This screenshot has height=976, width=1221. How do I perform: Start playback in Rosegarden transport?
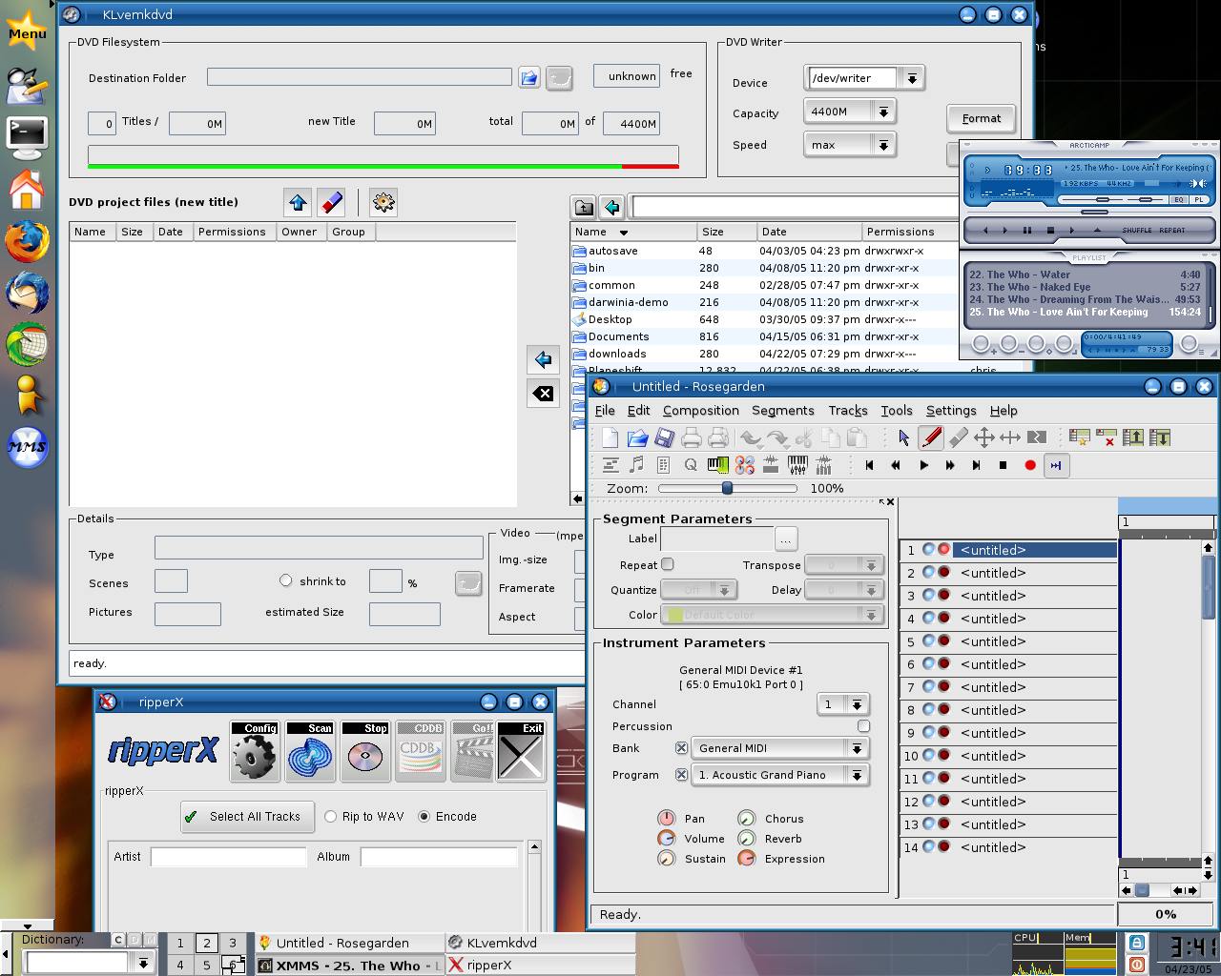pos(923,465)
